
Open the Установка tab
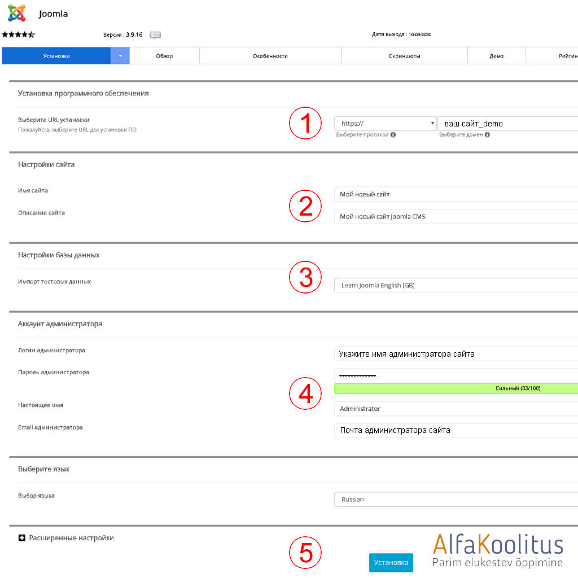click(56, 56)
